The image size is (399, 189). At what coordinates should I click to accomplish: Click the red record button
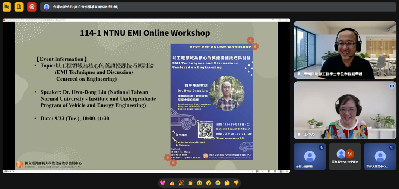(x=32, y=7)
